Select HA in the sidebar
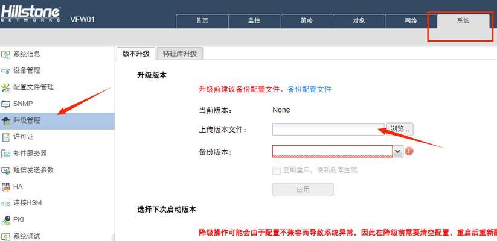The height and width of the screenshot is (241, 497). click(x=18, y=187)
